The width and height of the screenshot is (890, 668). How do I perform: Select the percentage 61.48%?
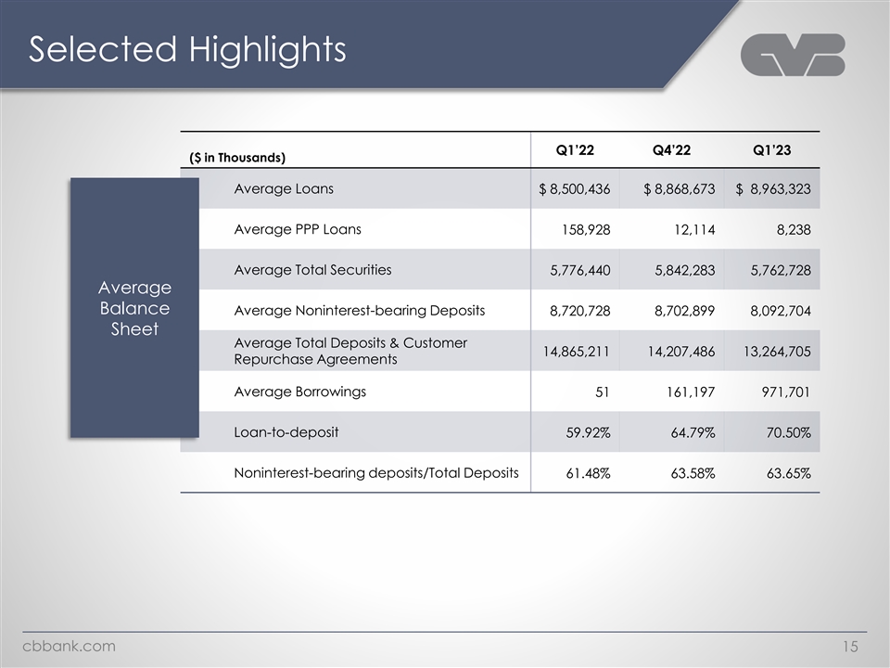tap(588, 473)
